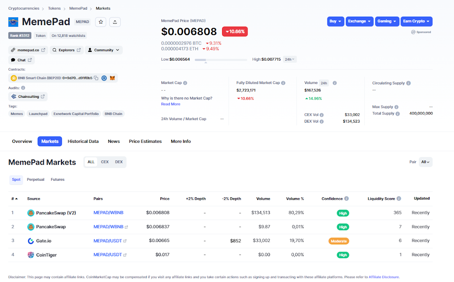This screenshot has height=282, width=454.
Task: Click the Exnetwork Capital Portfolio tag
Action: [76, 114]
